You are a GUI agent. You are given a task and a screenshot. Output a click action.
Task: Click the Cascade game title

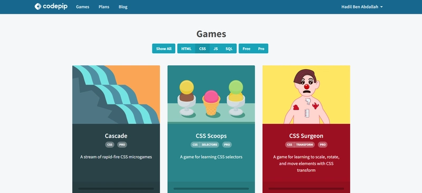[116, 136]
